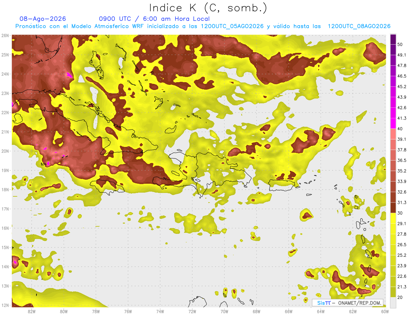The height and width of the screenshot is (316, 409).
Task: Click the latitude axis label '16N'
Action: [x=5, y=228]
